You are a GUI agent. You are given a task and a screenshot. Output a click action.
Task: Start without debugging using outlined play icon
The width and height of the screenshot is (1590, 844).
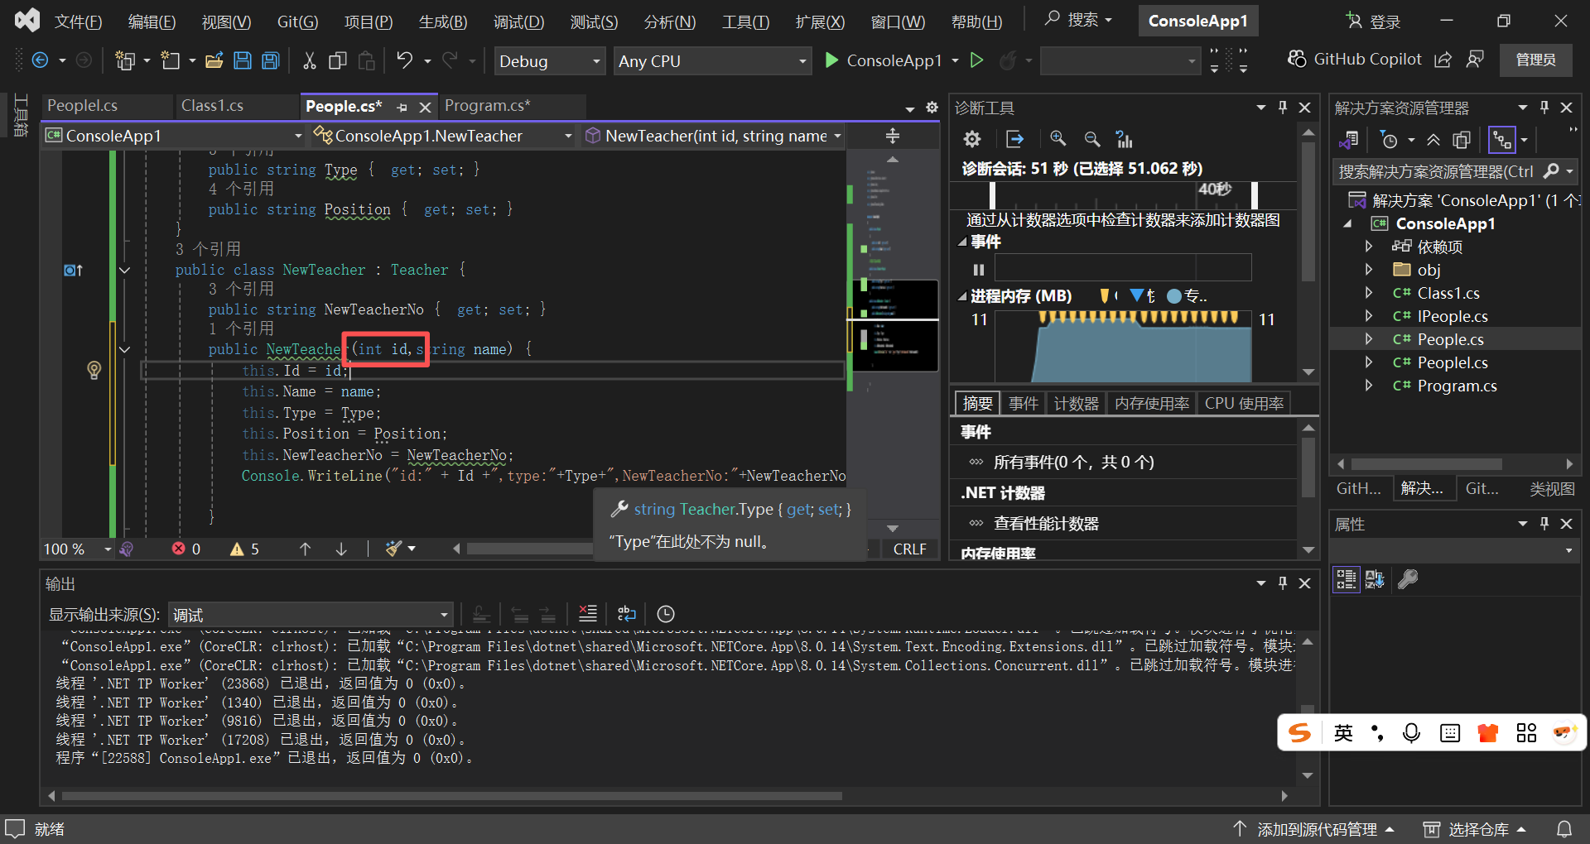click(977, 60)
